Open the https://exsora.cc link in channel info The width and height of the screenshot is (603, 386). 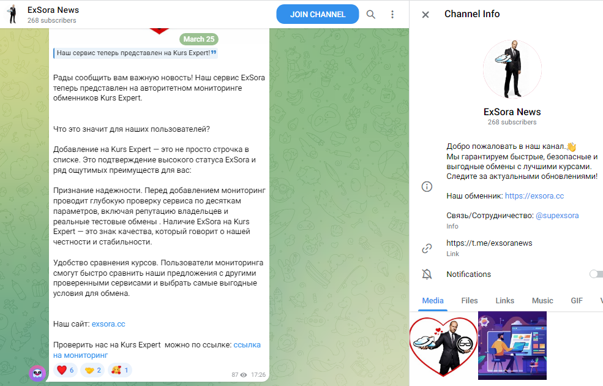[x=534, y=196]
